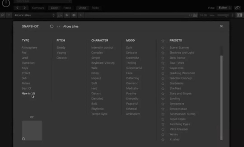Select the Atmosphere type filter
The height and width of the screenshot is (147, 244).
click(x=29, y=47)
